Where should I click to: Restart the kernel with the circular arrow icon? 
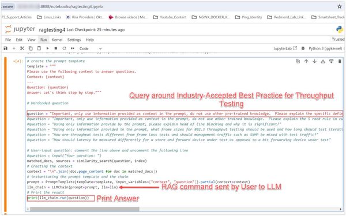(64, 48)
